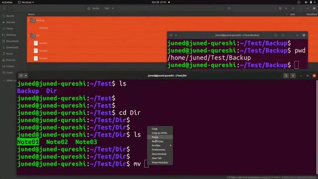Select the Dir folder icon in Files
Screen dimensions: 318x179
[33, 36]
